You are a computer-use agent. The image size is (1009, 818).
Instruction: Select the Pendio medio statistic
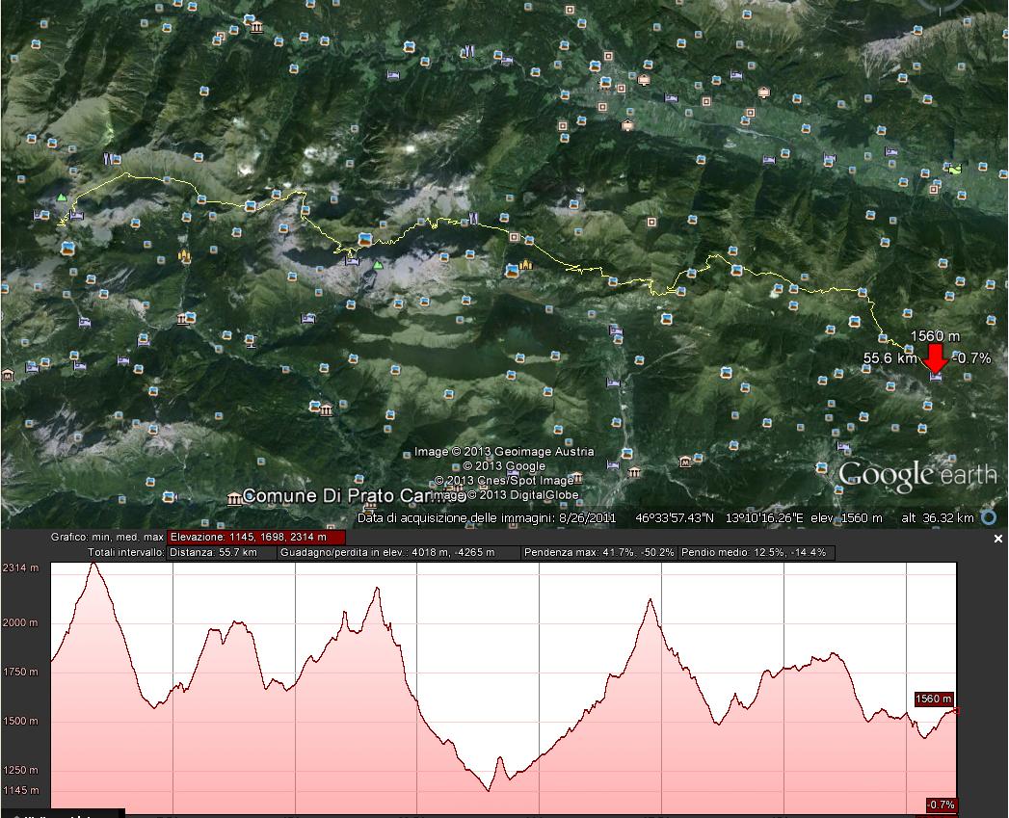pos(757,553)
